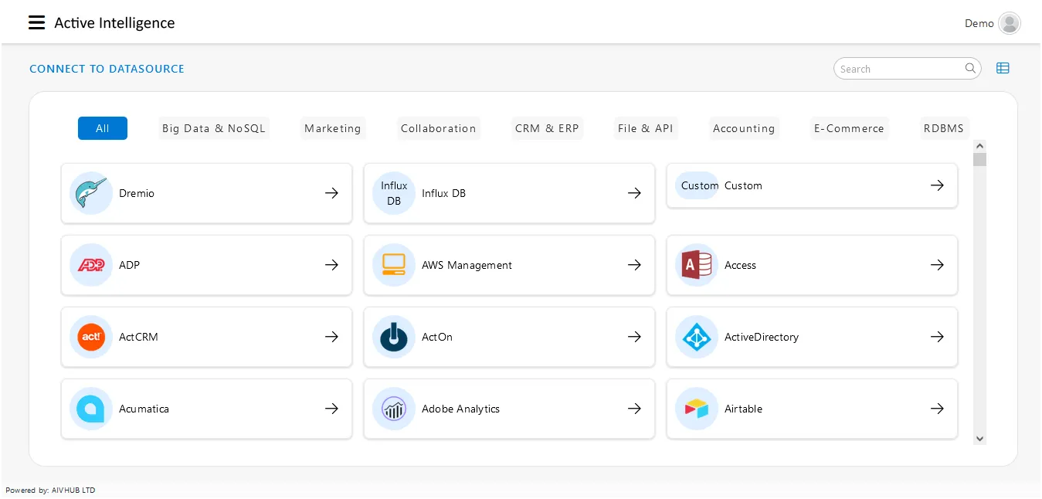The width and height of the screenshot is (1042, 499).
Task: Click the search magnifier icon
Action: [970, 68]
